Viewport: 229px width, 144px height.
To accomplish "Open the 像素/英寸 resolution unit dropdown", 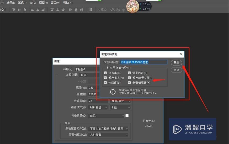I will click(x=120, y=101).
